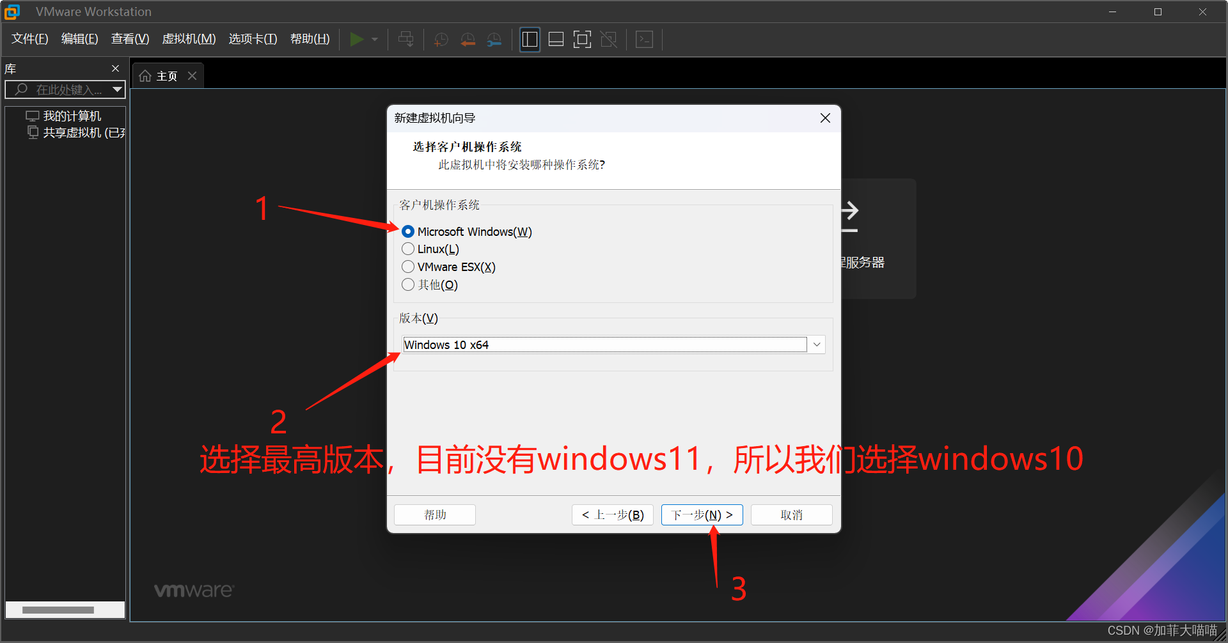Image resolution: width=1228 pixels, height=643 pixels.
Task: Open the 帮助(H) menu
Action: (x=310, y=39)
